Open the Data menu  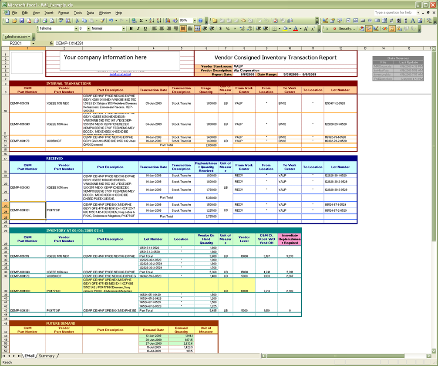tap(90, 13)
